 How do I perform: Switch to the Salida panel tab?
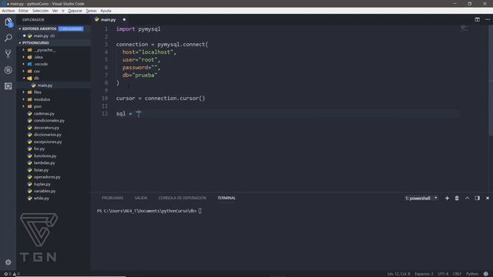coord(141,198)
